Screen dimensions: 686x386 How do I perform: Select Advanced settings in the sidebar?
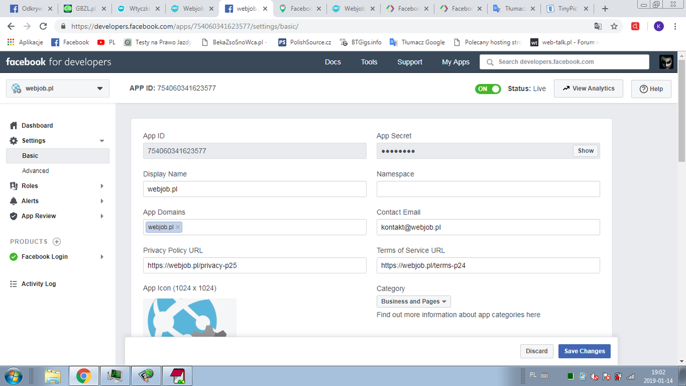(35, 170)
